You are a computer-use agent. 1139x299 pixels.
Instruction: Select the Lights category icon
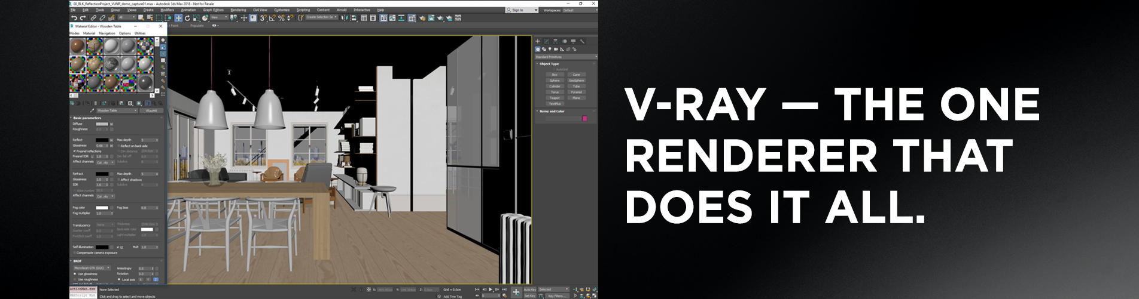coord(550,49)
